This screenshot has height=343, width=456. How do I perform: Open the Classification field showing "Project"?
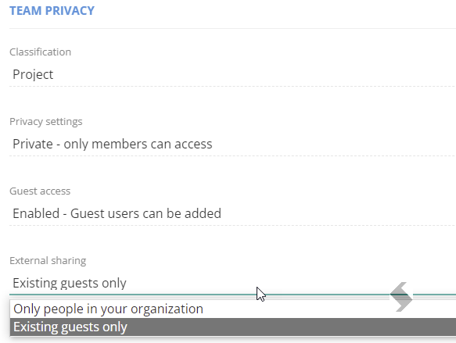coord(232,75)
